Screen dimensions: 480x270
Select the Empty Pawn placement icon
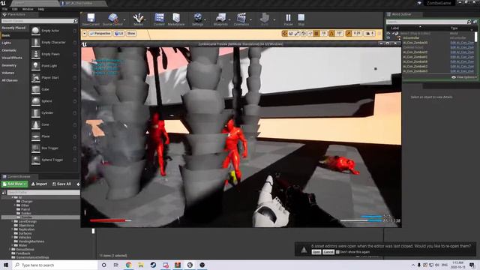point(36,54)
